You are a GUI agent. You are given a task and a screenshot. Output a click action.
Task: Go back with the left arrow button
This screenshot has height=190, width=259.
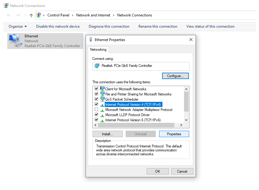click(x=9, y=15)
